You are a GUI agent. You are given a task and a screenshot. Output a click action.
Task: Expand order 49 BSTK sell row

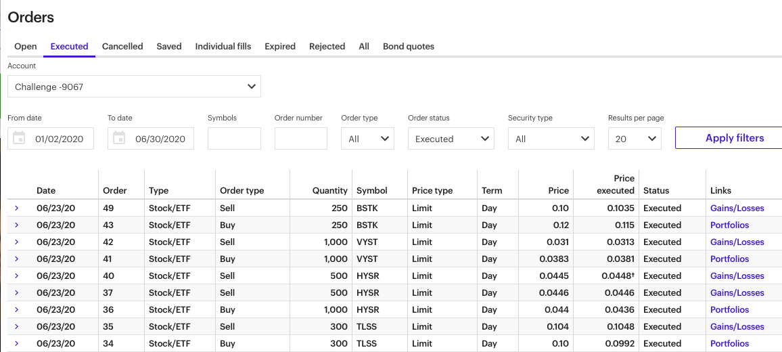pos(17,208)
